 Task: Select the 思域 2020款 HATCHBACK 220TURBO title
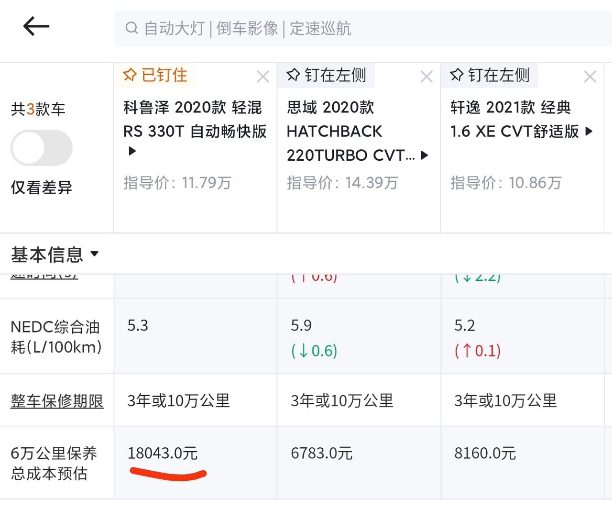(351, 131)
